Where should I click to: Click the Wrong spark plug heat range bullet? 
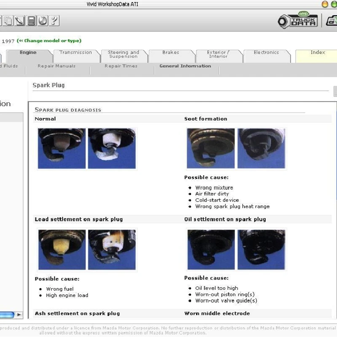[233, 206]
